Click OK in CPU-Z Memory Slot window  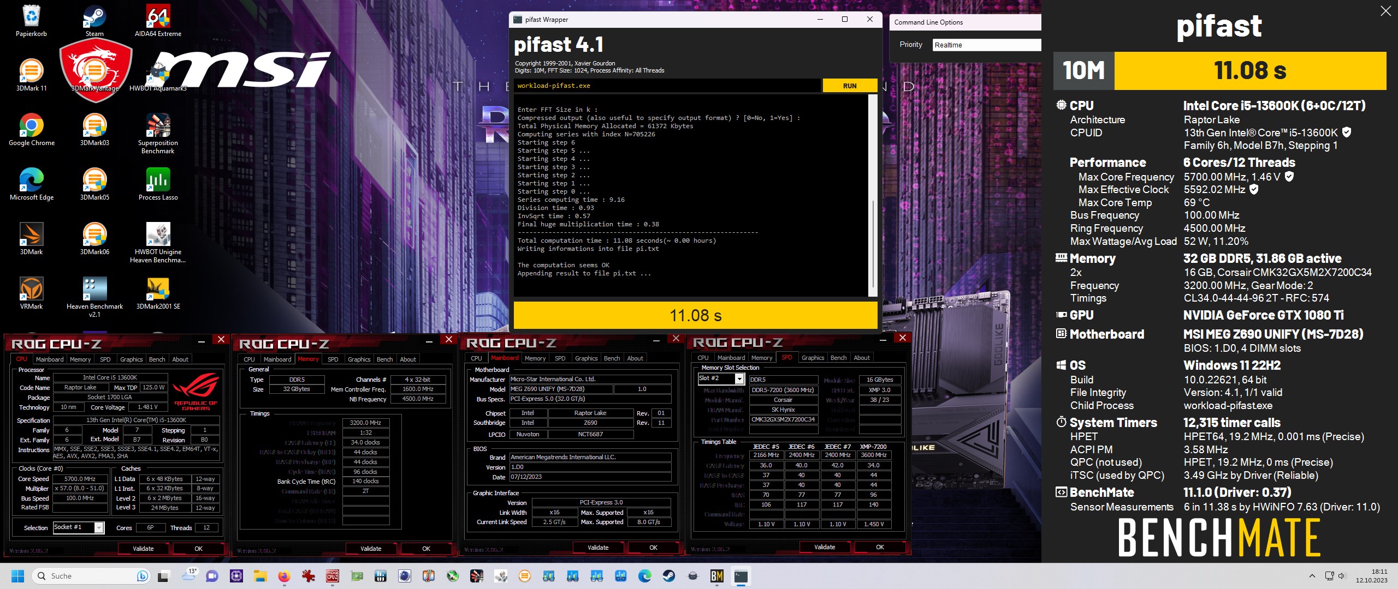pyautogui.click(x=880, y=547)
